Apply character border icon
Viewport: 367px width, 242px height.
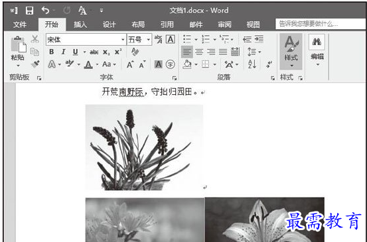point(171,39)
